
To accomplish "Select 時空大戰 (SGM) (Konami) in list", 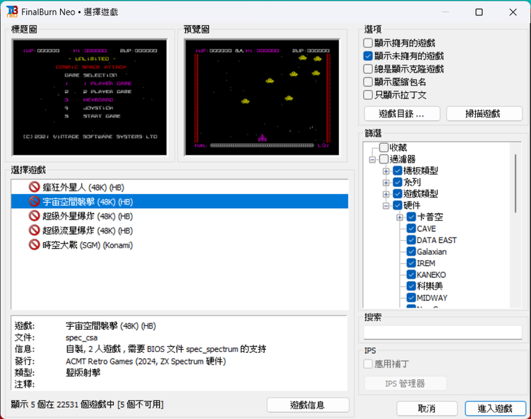I will [x=180, y=244].
